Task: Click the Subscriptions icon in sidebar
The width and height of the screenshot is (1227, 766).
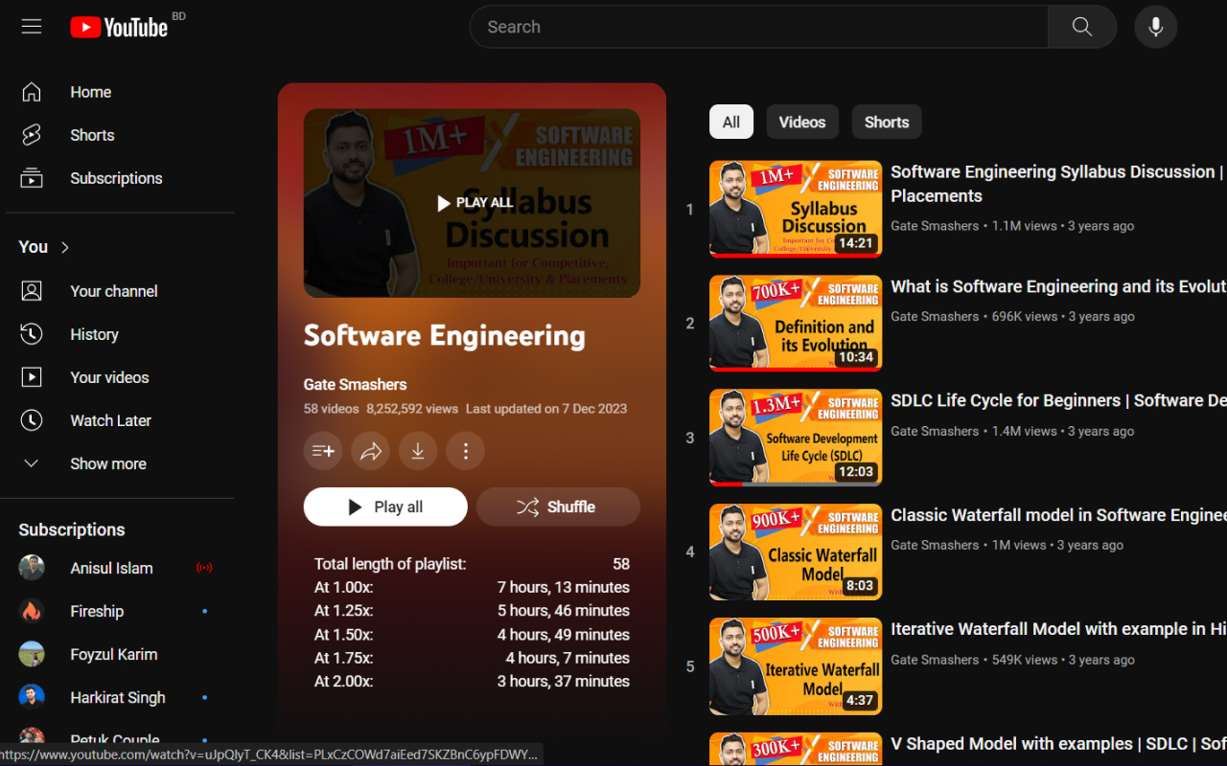Action: click(x=32, y=178)
